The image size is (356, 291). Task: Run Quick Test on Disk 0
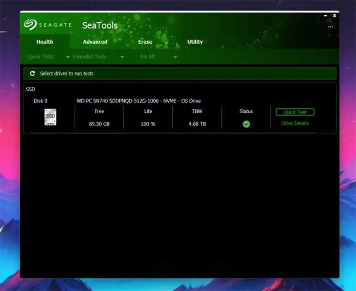pyautogui.click(x=295, y=112)
